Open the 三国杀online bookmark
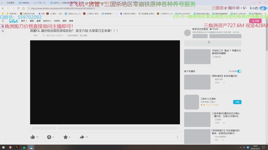Screen dimensions: 268x150 coord(73,13)
